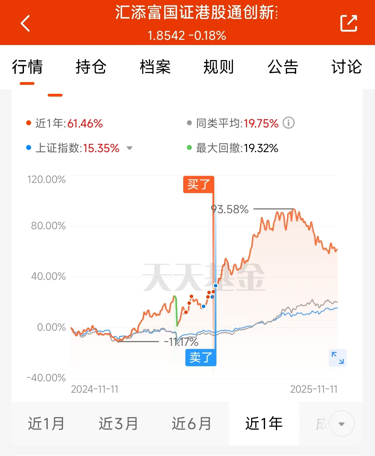Tap the 买了 buy marker flag

point(199,185)
